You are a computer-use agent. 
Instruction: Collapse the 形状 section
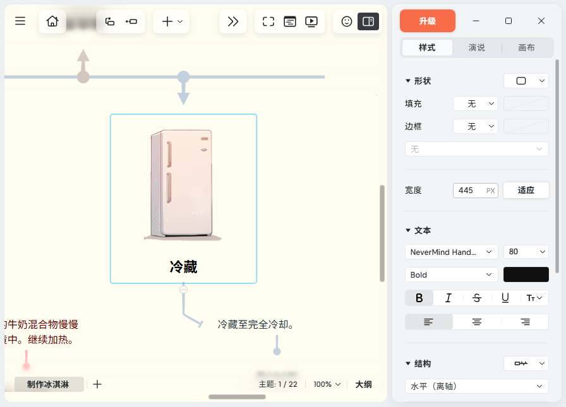pos(408,81)
